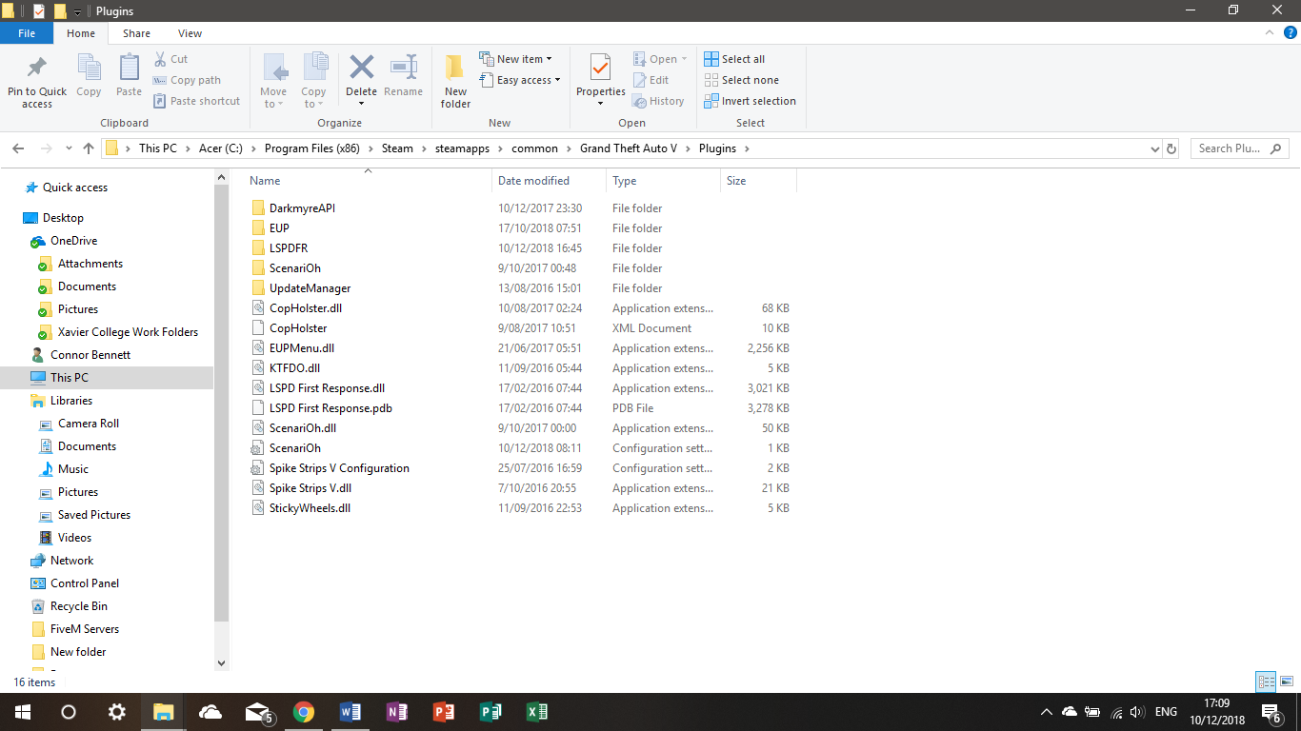Open the address bar history dropdown
The width and height of the screenshot is (1301, 731).
click(x=1154, y=148)
